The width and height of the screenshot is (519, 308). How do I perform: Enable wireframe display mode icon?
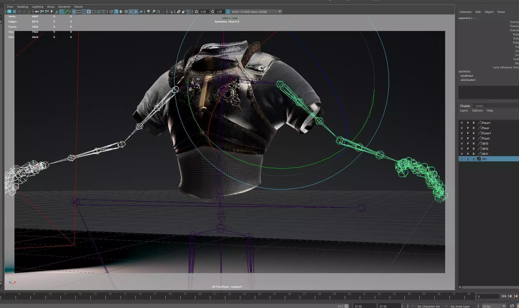111,12
